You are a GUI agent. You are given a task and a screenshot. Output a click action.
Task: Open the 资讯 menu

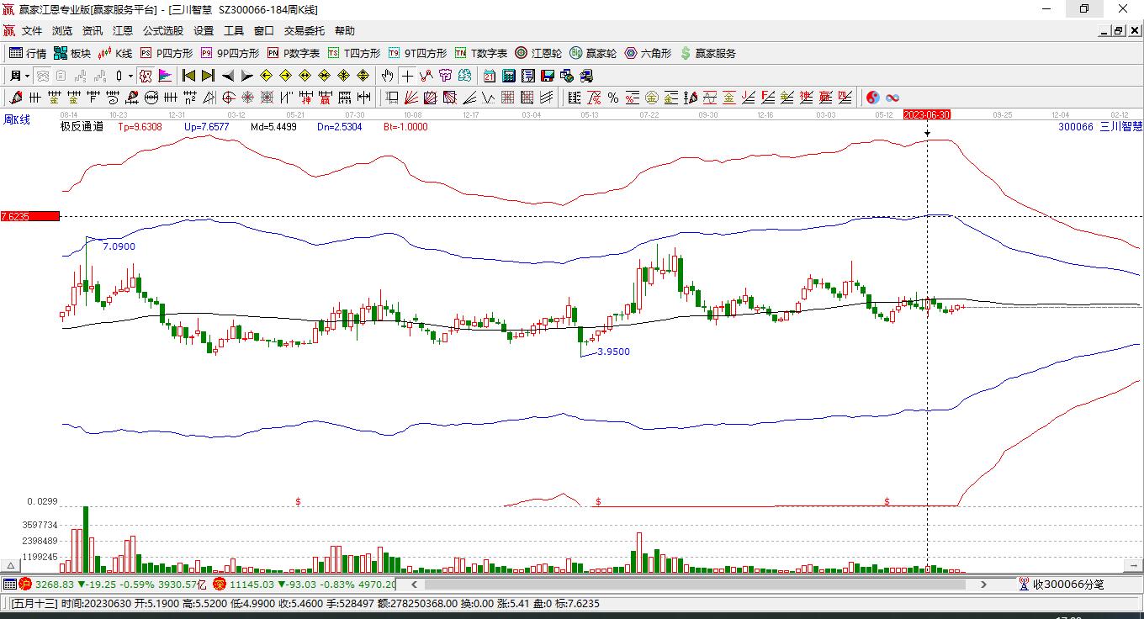click(x=93, y=31)
